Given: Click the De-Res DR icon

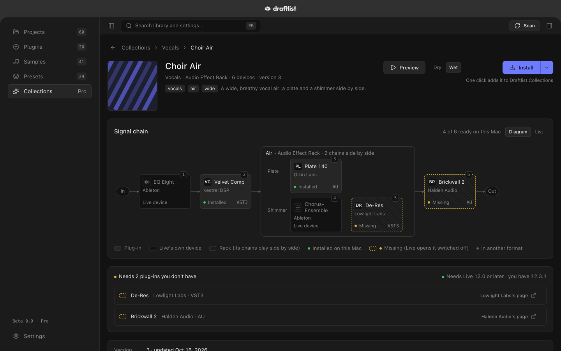Looking at the screenshot, I should point(359,205).
